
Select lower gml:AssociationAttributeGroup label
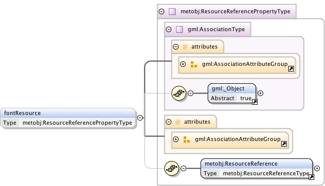pos(238,139)
